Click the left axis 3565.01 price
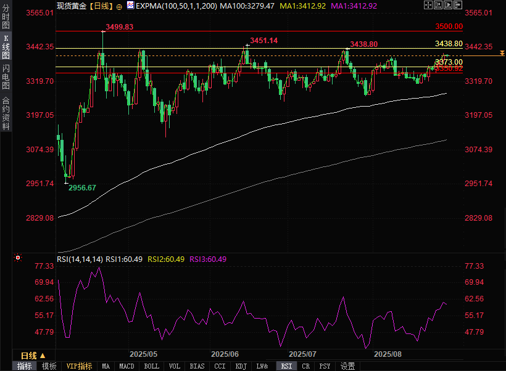Screen dimensions: 506x371 [x=40, y=13]
